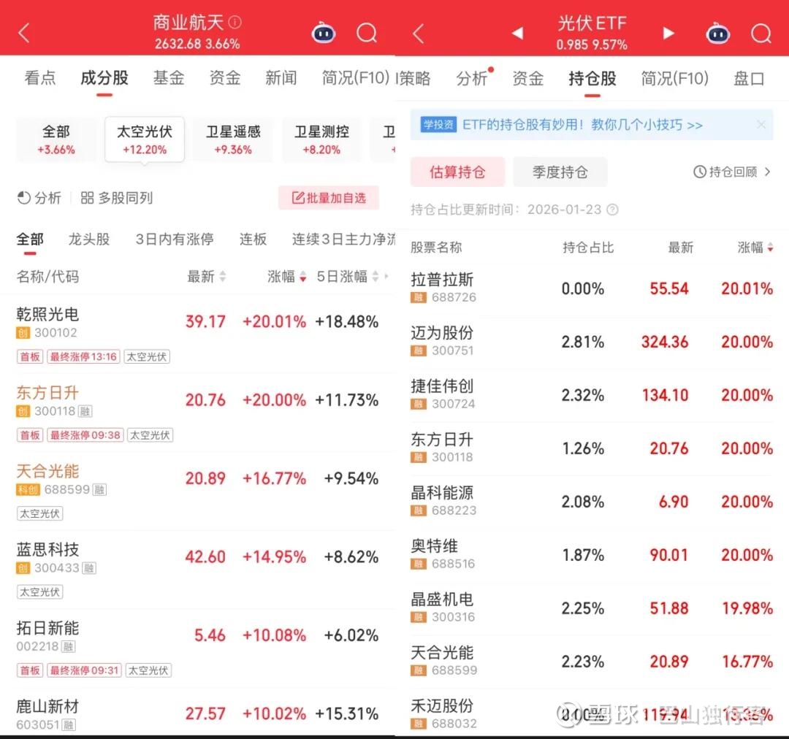Open robot assistant in 光伏ETF header
The width and height of the screenshot is (789, 739).
tap(717, 34)
